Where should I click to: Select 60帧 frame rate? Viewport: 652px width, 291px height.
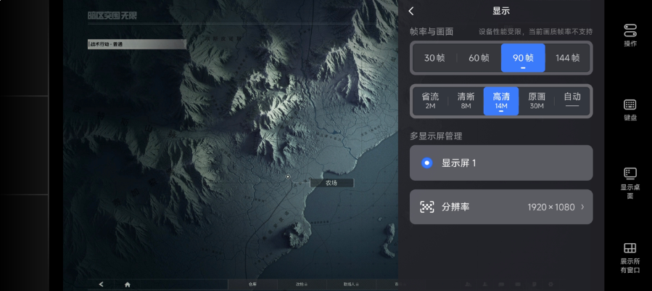tap(479, 58)
